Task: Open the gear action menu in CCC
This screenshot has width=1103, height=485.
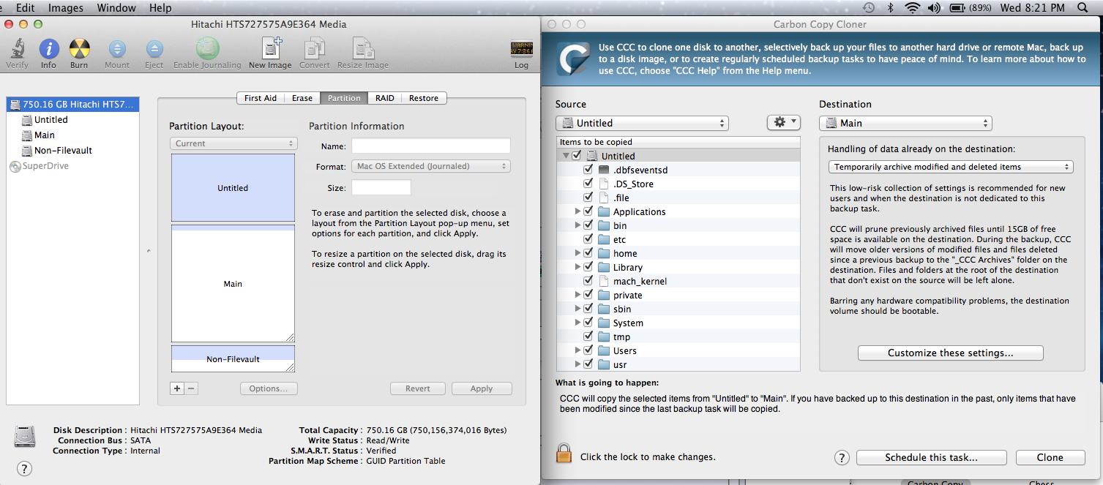Action: 783,123
